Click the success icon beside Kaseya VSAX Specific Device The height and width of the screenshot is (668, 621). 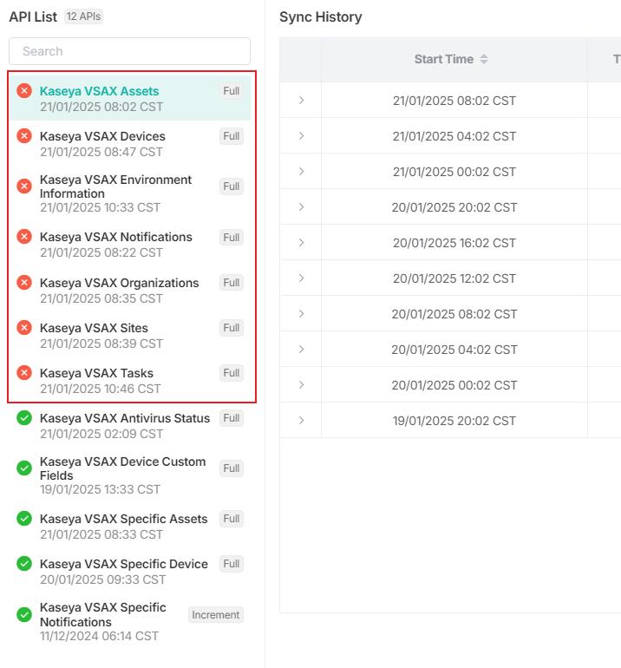[24, 564]
